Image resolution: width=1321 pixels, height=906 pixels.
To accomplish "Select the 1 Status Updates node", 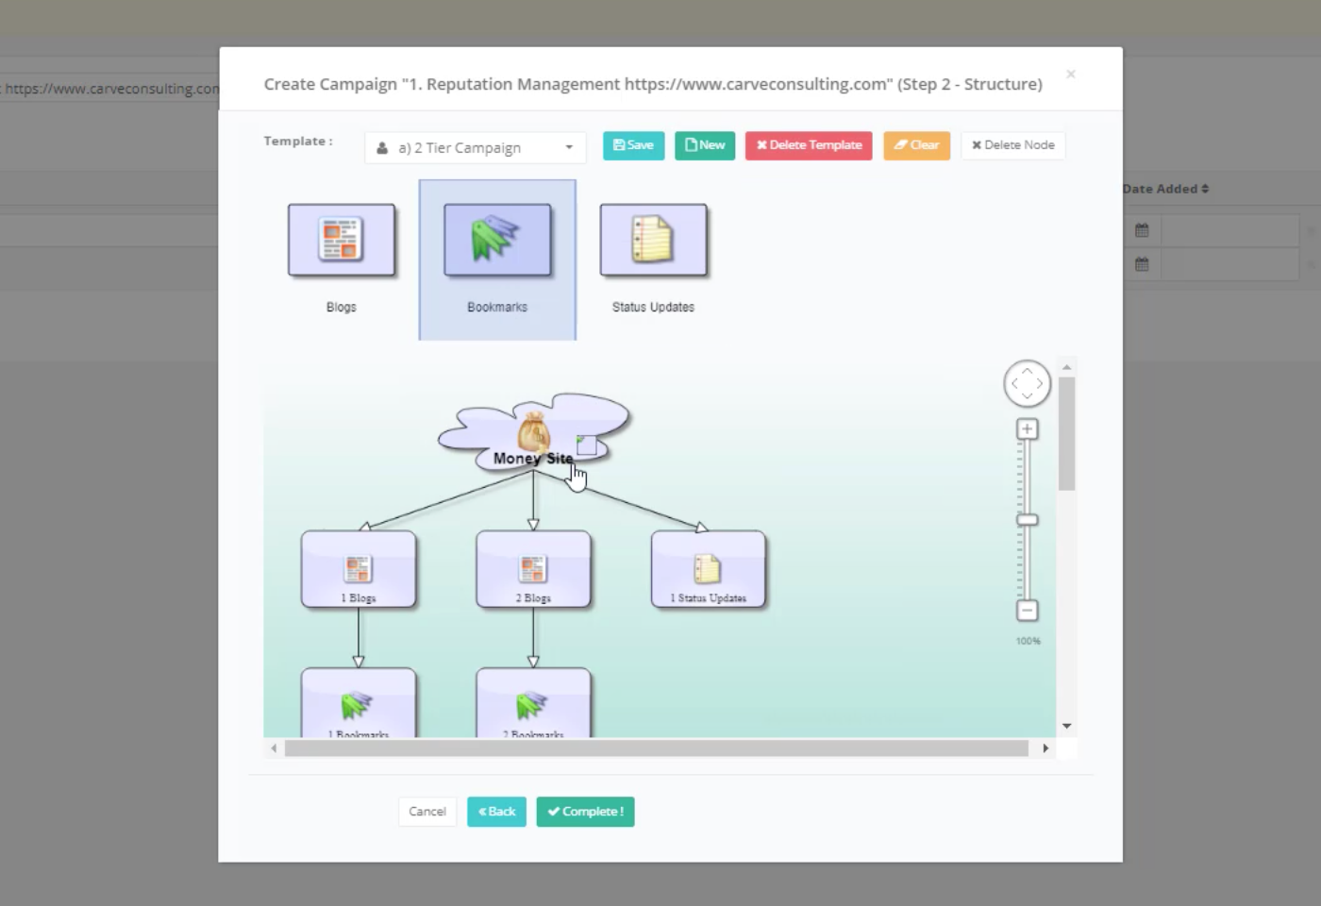I will (709, 569).
